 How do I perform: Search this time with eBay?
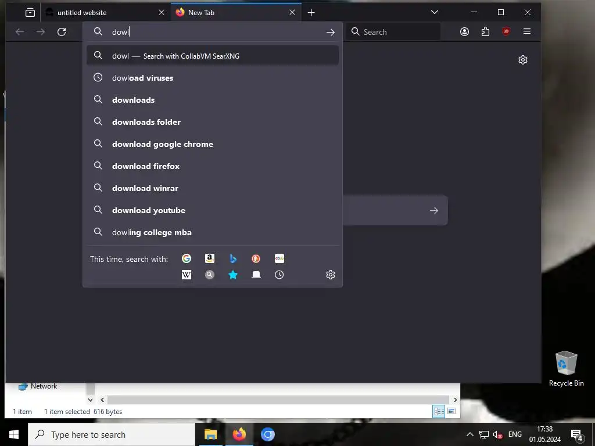tap(279, 258)
